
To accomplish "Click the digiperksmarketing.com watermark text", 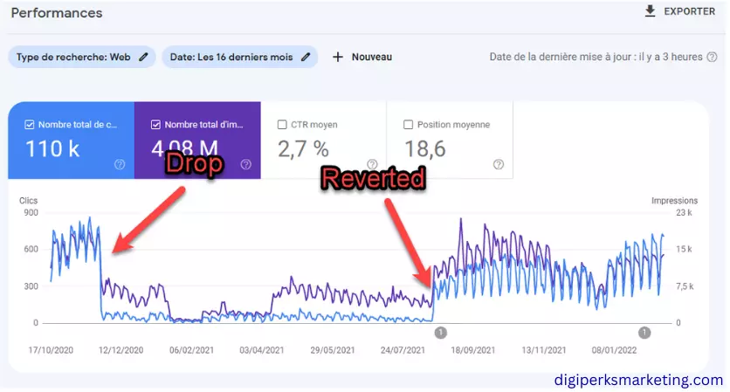I will [639, 380].
